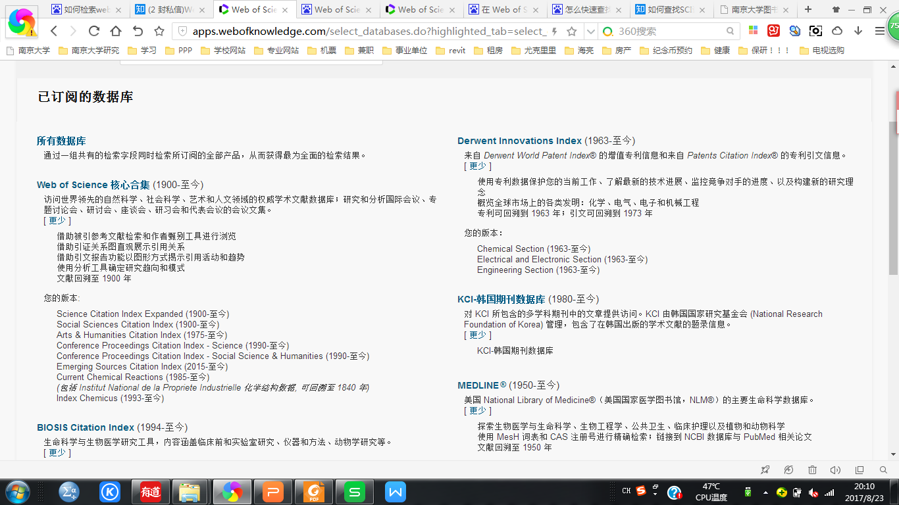899x505 pixels.
Task: Switch to the 南京大学图书 tab
Action: coord(754,9)
